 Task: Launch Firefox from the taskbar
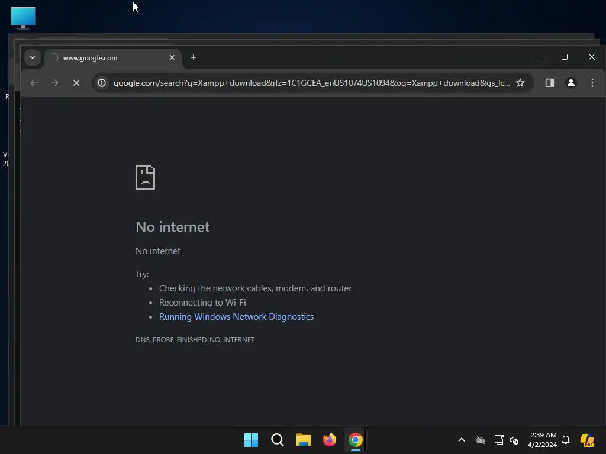[x=329, y=440]
